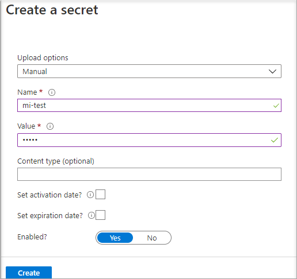Open the Upload options Manual dropdown
297x279 pixels.
149,71
